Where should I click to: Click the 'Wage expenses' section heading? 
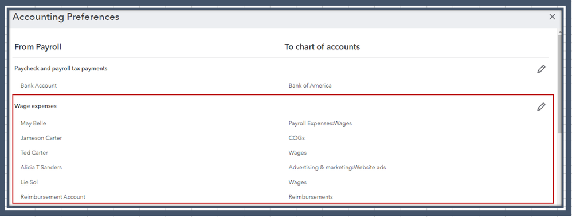click(x=36, y=106)
